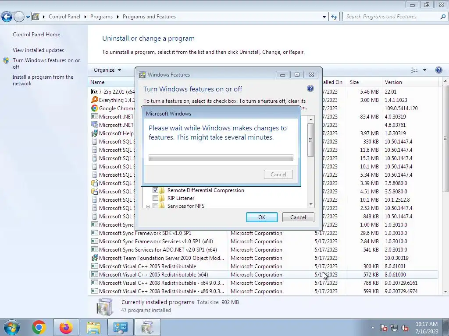Click the refresh button beside address bar
This screenshot has width=449, height=336.
334,17
